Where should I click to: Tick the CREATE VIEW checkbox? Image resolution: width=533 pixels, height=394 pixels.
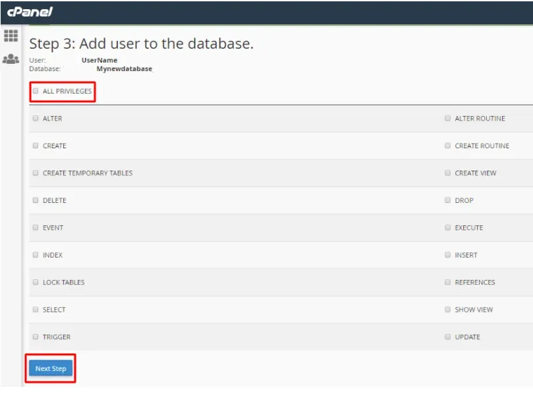pos(447,173)
